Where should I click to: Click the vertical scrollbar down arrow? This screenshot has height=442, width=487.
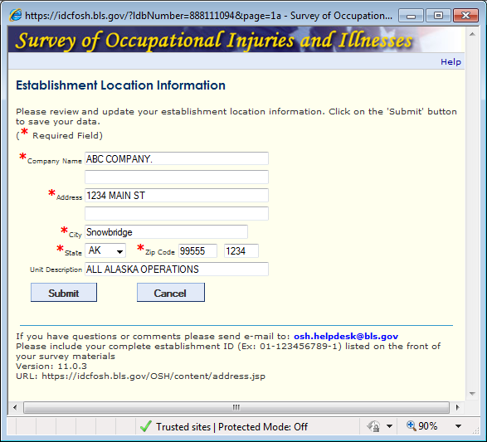click(472, 394)
